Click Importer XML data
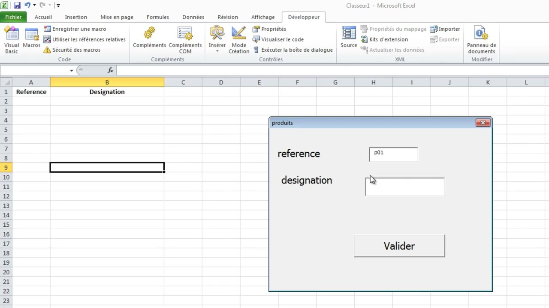 coord(445,29)
